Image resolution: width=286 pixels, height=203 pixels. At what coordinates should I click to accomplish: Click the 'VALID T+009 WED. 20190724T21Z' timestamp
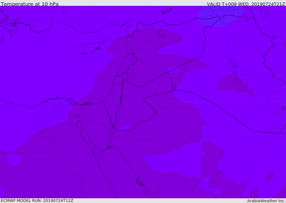pos(246,4)
